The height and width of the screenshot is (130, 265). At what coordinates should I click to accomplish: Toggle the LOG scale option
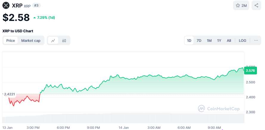(x=242, y=41)
